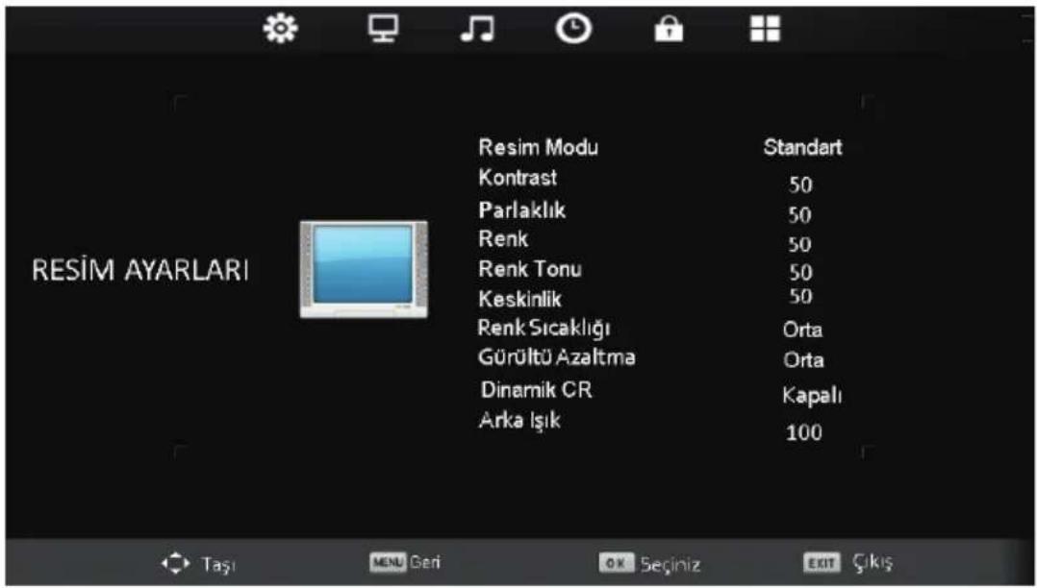Select the monitor picture menu icon
Screen dimensions: 1037x588
click(x=383, y=30)
